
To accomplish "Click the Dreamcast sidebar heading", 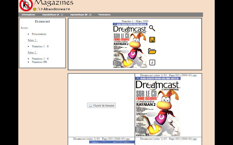I will pos(42,21).
